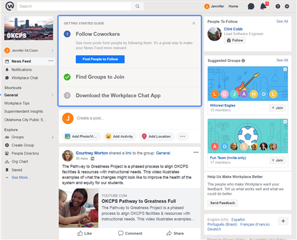Open the settings gear icon
This screenshot has height=240, width=297.
pyautogui.click(x=287, y=7)
